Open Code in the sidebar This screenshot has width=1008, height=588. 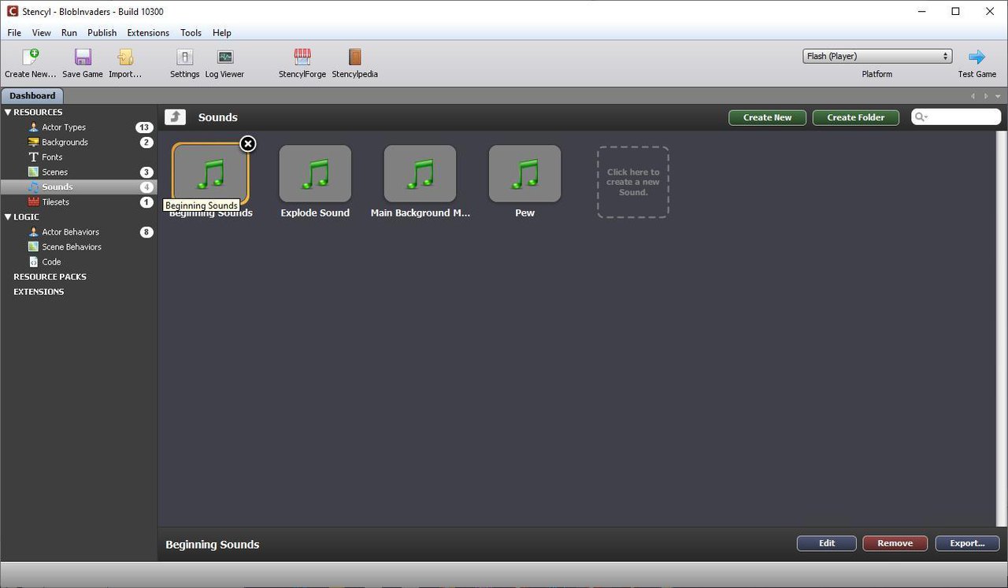[x=51, y=262]
